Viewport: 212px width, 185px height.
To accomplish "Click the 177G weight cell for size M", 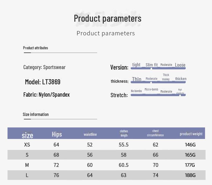I will (x=190, y=165).
